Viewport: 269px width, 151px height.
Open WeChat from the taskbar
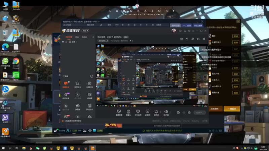tap(38, 148)
